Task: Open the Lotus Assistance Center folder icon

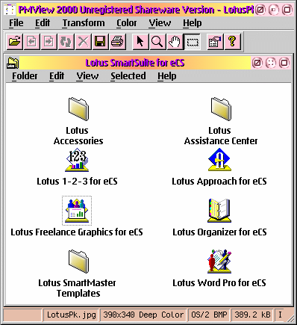Action: point(221,109)
